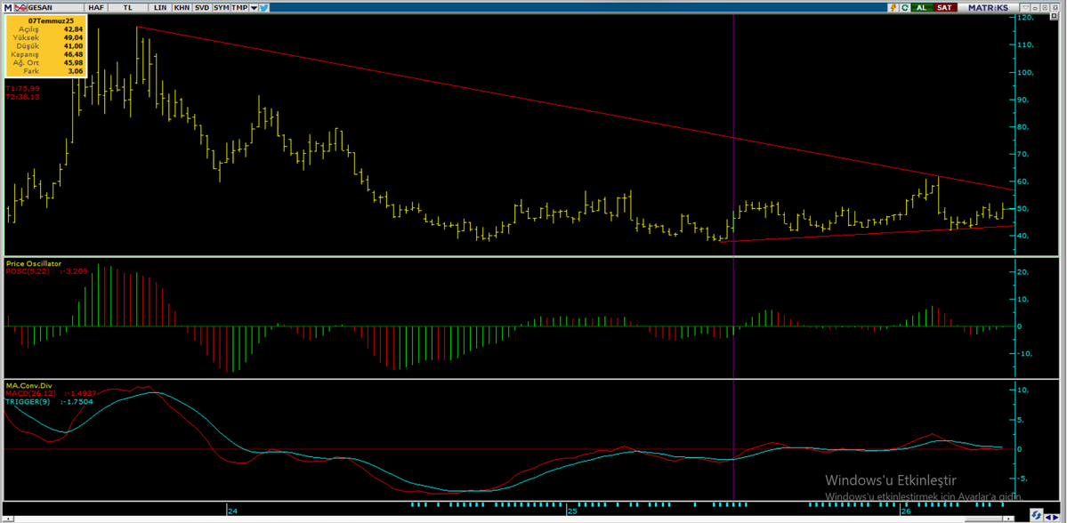Click the horizontal scrollbar thumb at bottom
Screen dimensions: 1067x523
983,519
